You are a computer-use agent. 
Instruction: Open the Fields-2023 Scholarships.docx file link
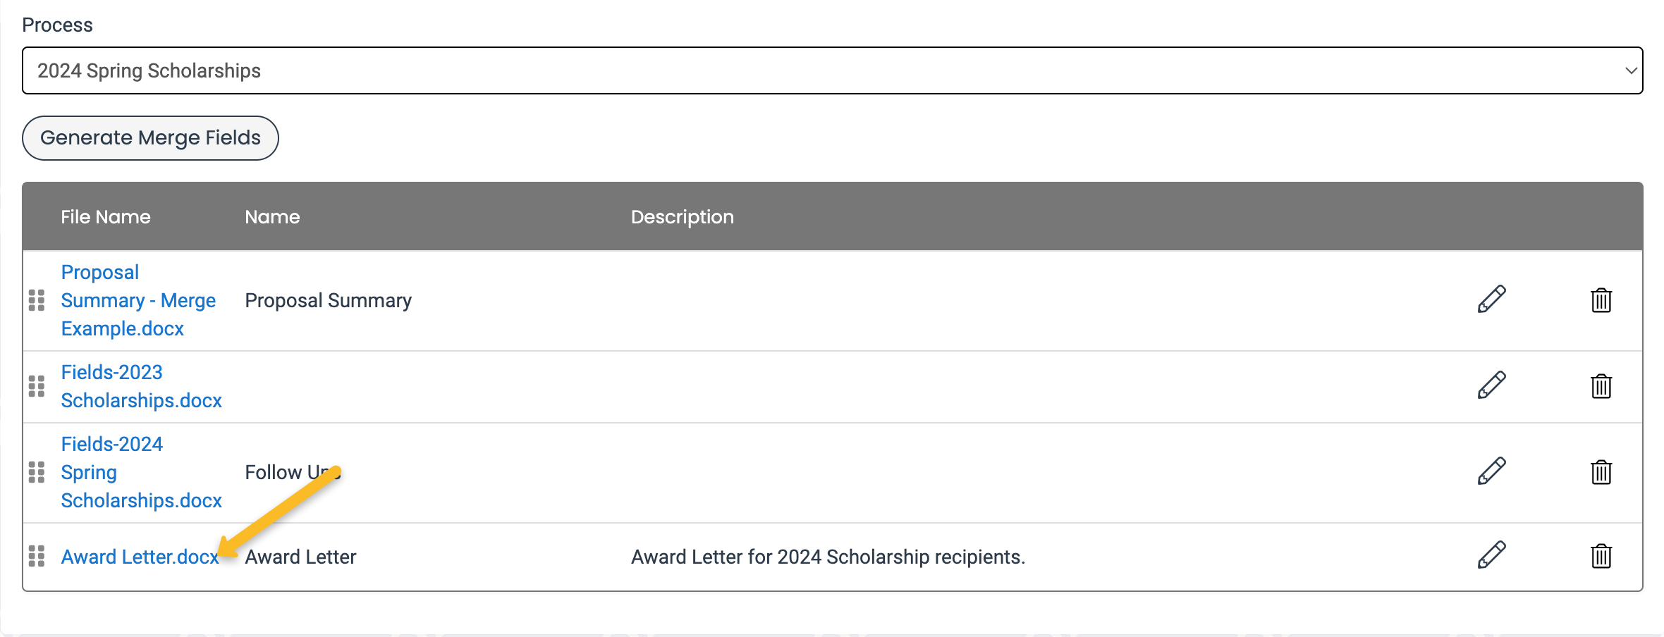141,386
